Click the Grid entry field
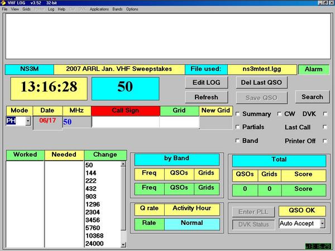335x251 pixels. (179, 122)
